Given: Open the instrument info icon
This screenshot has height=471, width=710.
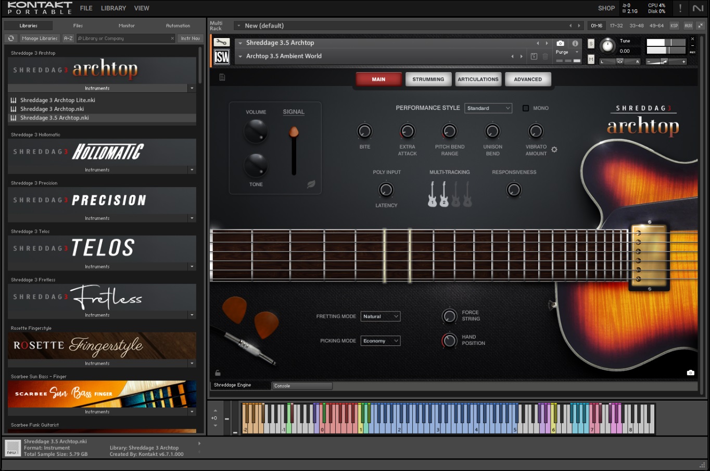Looking at the screenshot, I should (575, 43).
